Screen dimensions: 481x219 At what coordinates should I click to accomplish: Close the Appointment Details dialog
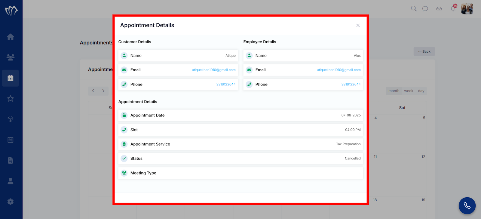[358, 26]
